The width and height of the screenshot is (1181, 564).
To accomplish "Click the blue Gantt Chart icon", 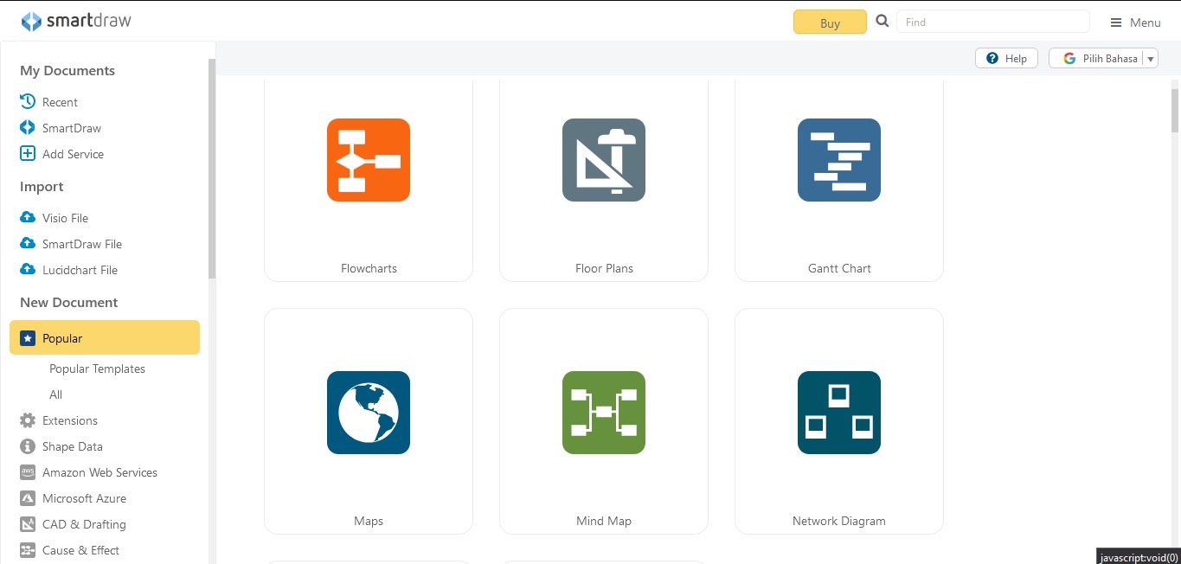I will click(839, 160).
